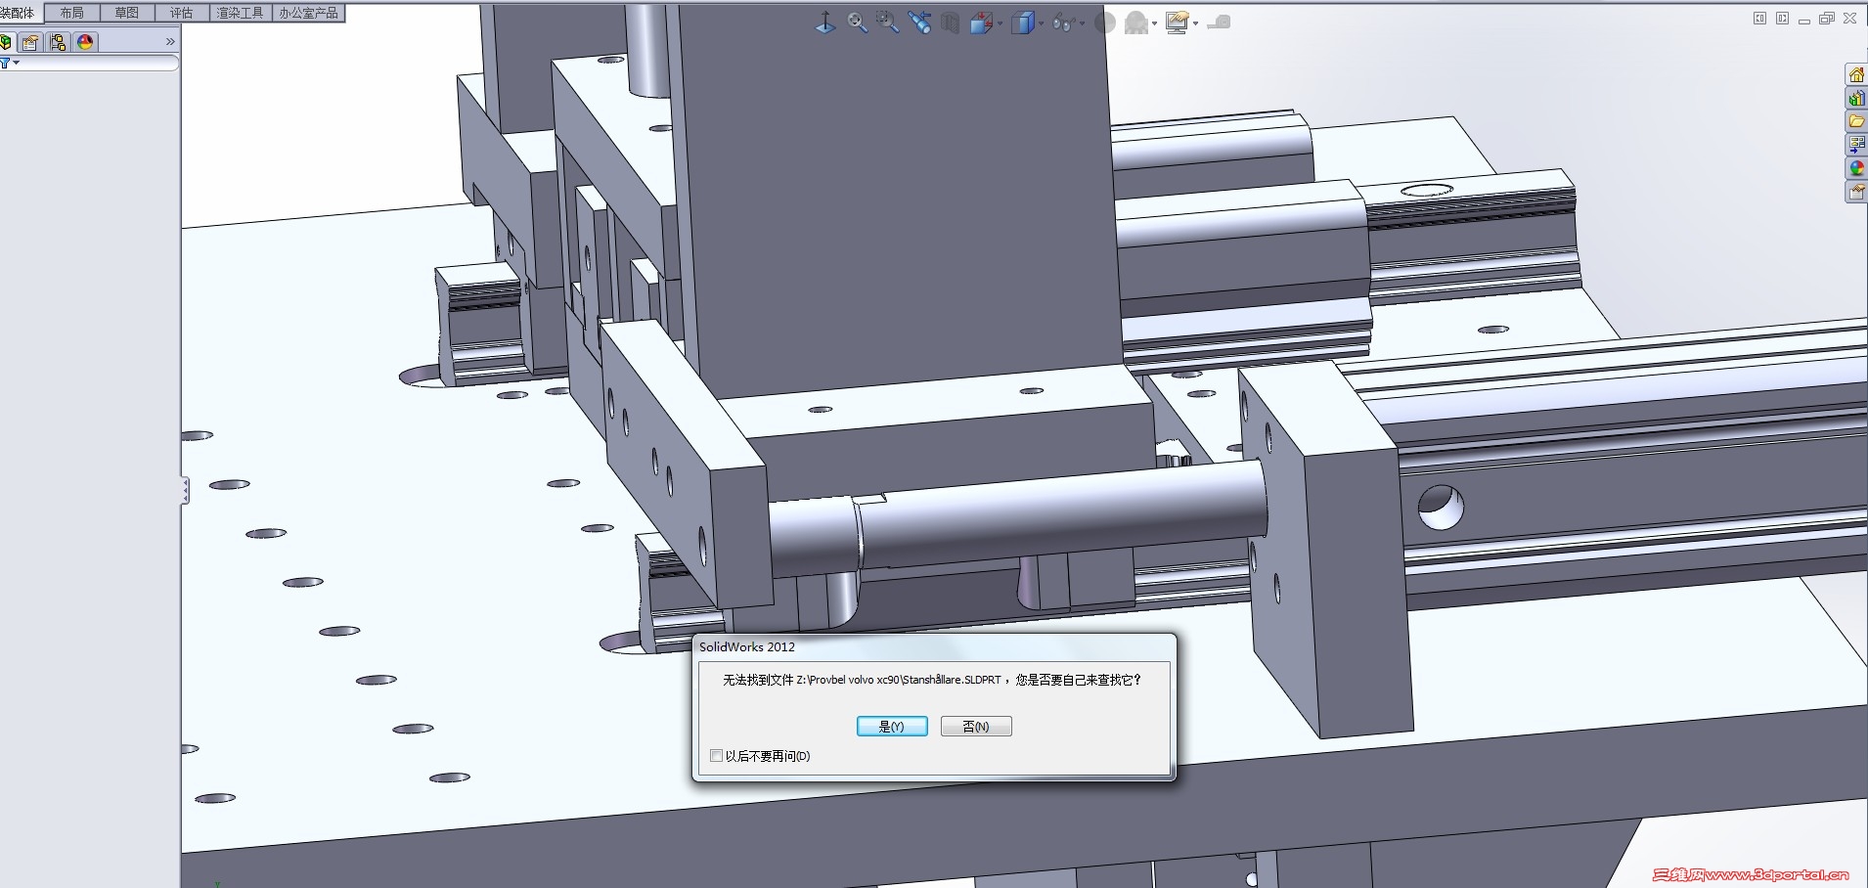Click the tile-right document window icon

[1782, 19]
